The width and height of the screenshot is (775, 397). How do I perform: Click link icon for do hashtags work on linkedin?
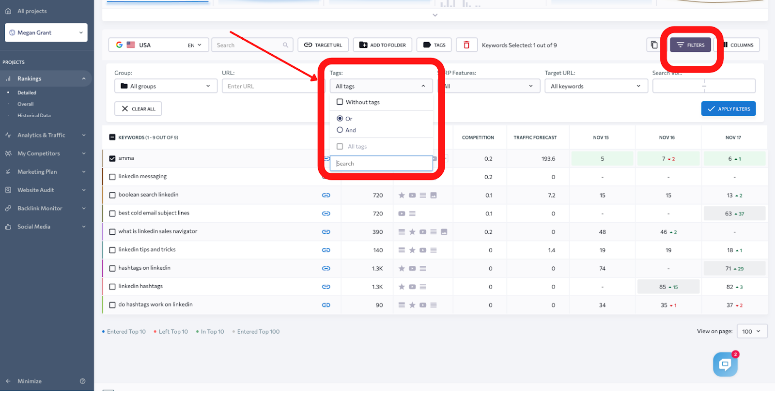[x=326, y=305]
